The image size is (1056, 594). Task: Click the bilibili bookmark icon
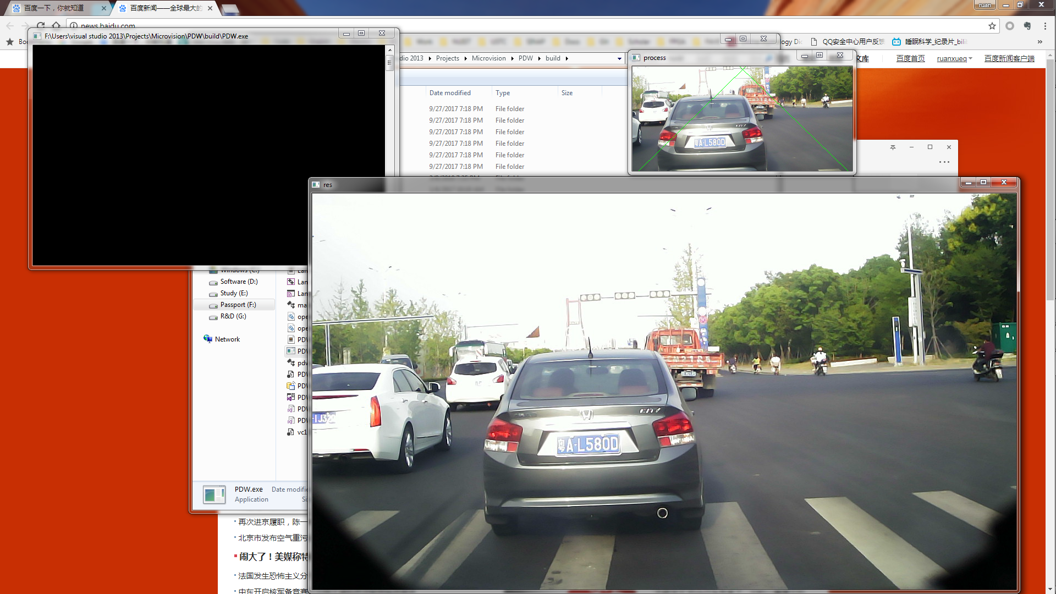[897, 42]
